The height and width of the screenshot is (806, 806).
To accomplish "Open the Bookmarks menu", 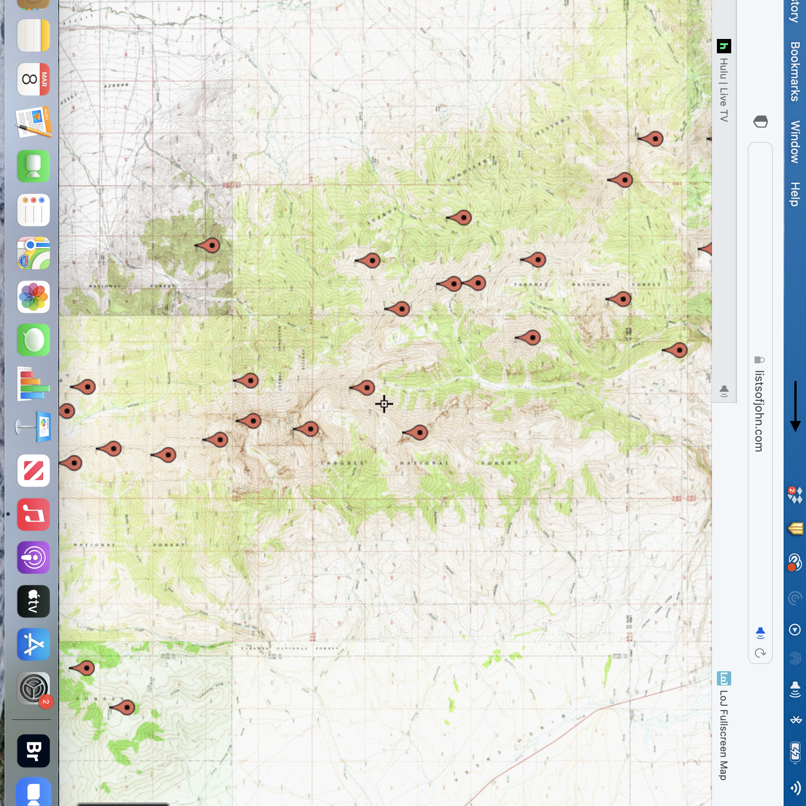I will pos(795,72).
